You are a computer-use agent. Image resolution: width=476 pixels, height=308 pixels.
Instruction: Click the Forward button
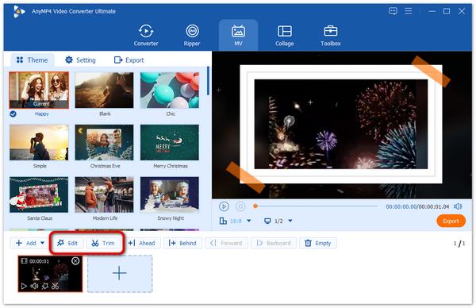[x=226, y=243]
